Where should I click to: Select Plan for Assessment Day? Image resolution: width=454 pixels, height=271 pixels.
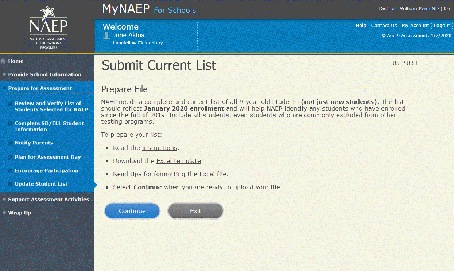click(x=48, y=157)
